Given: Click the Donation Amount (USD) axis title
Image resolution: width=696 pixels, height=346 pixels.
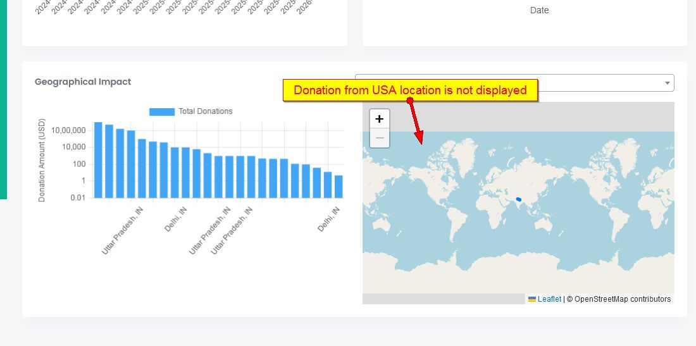Looking at the screenshot, I should (x=42, y=160).
